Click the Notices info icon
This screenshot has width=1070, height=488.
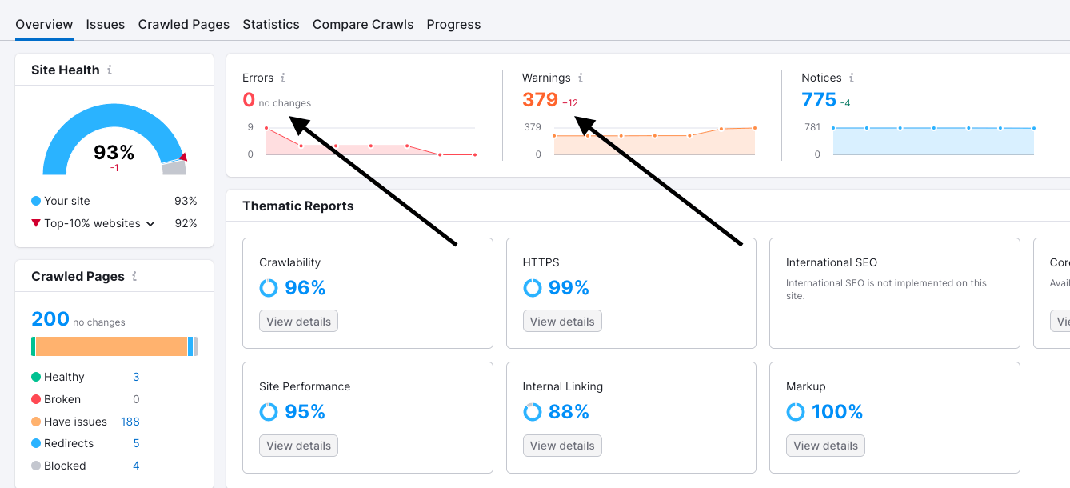click(x=852, y=78)
